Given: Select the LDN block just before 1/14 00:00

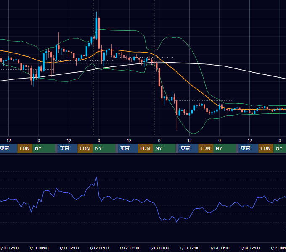Looking at the screenshot, I should (206, 148).
